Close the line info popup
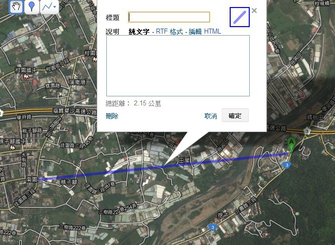This screenshot has width=335, height=245. [x=254, y=11]
